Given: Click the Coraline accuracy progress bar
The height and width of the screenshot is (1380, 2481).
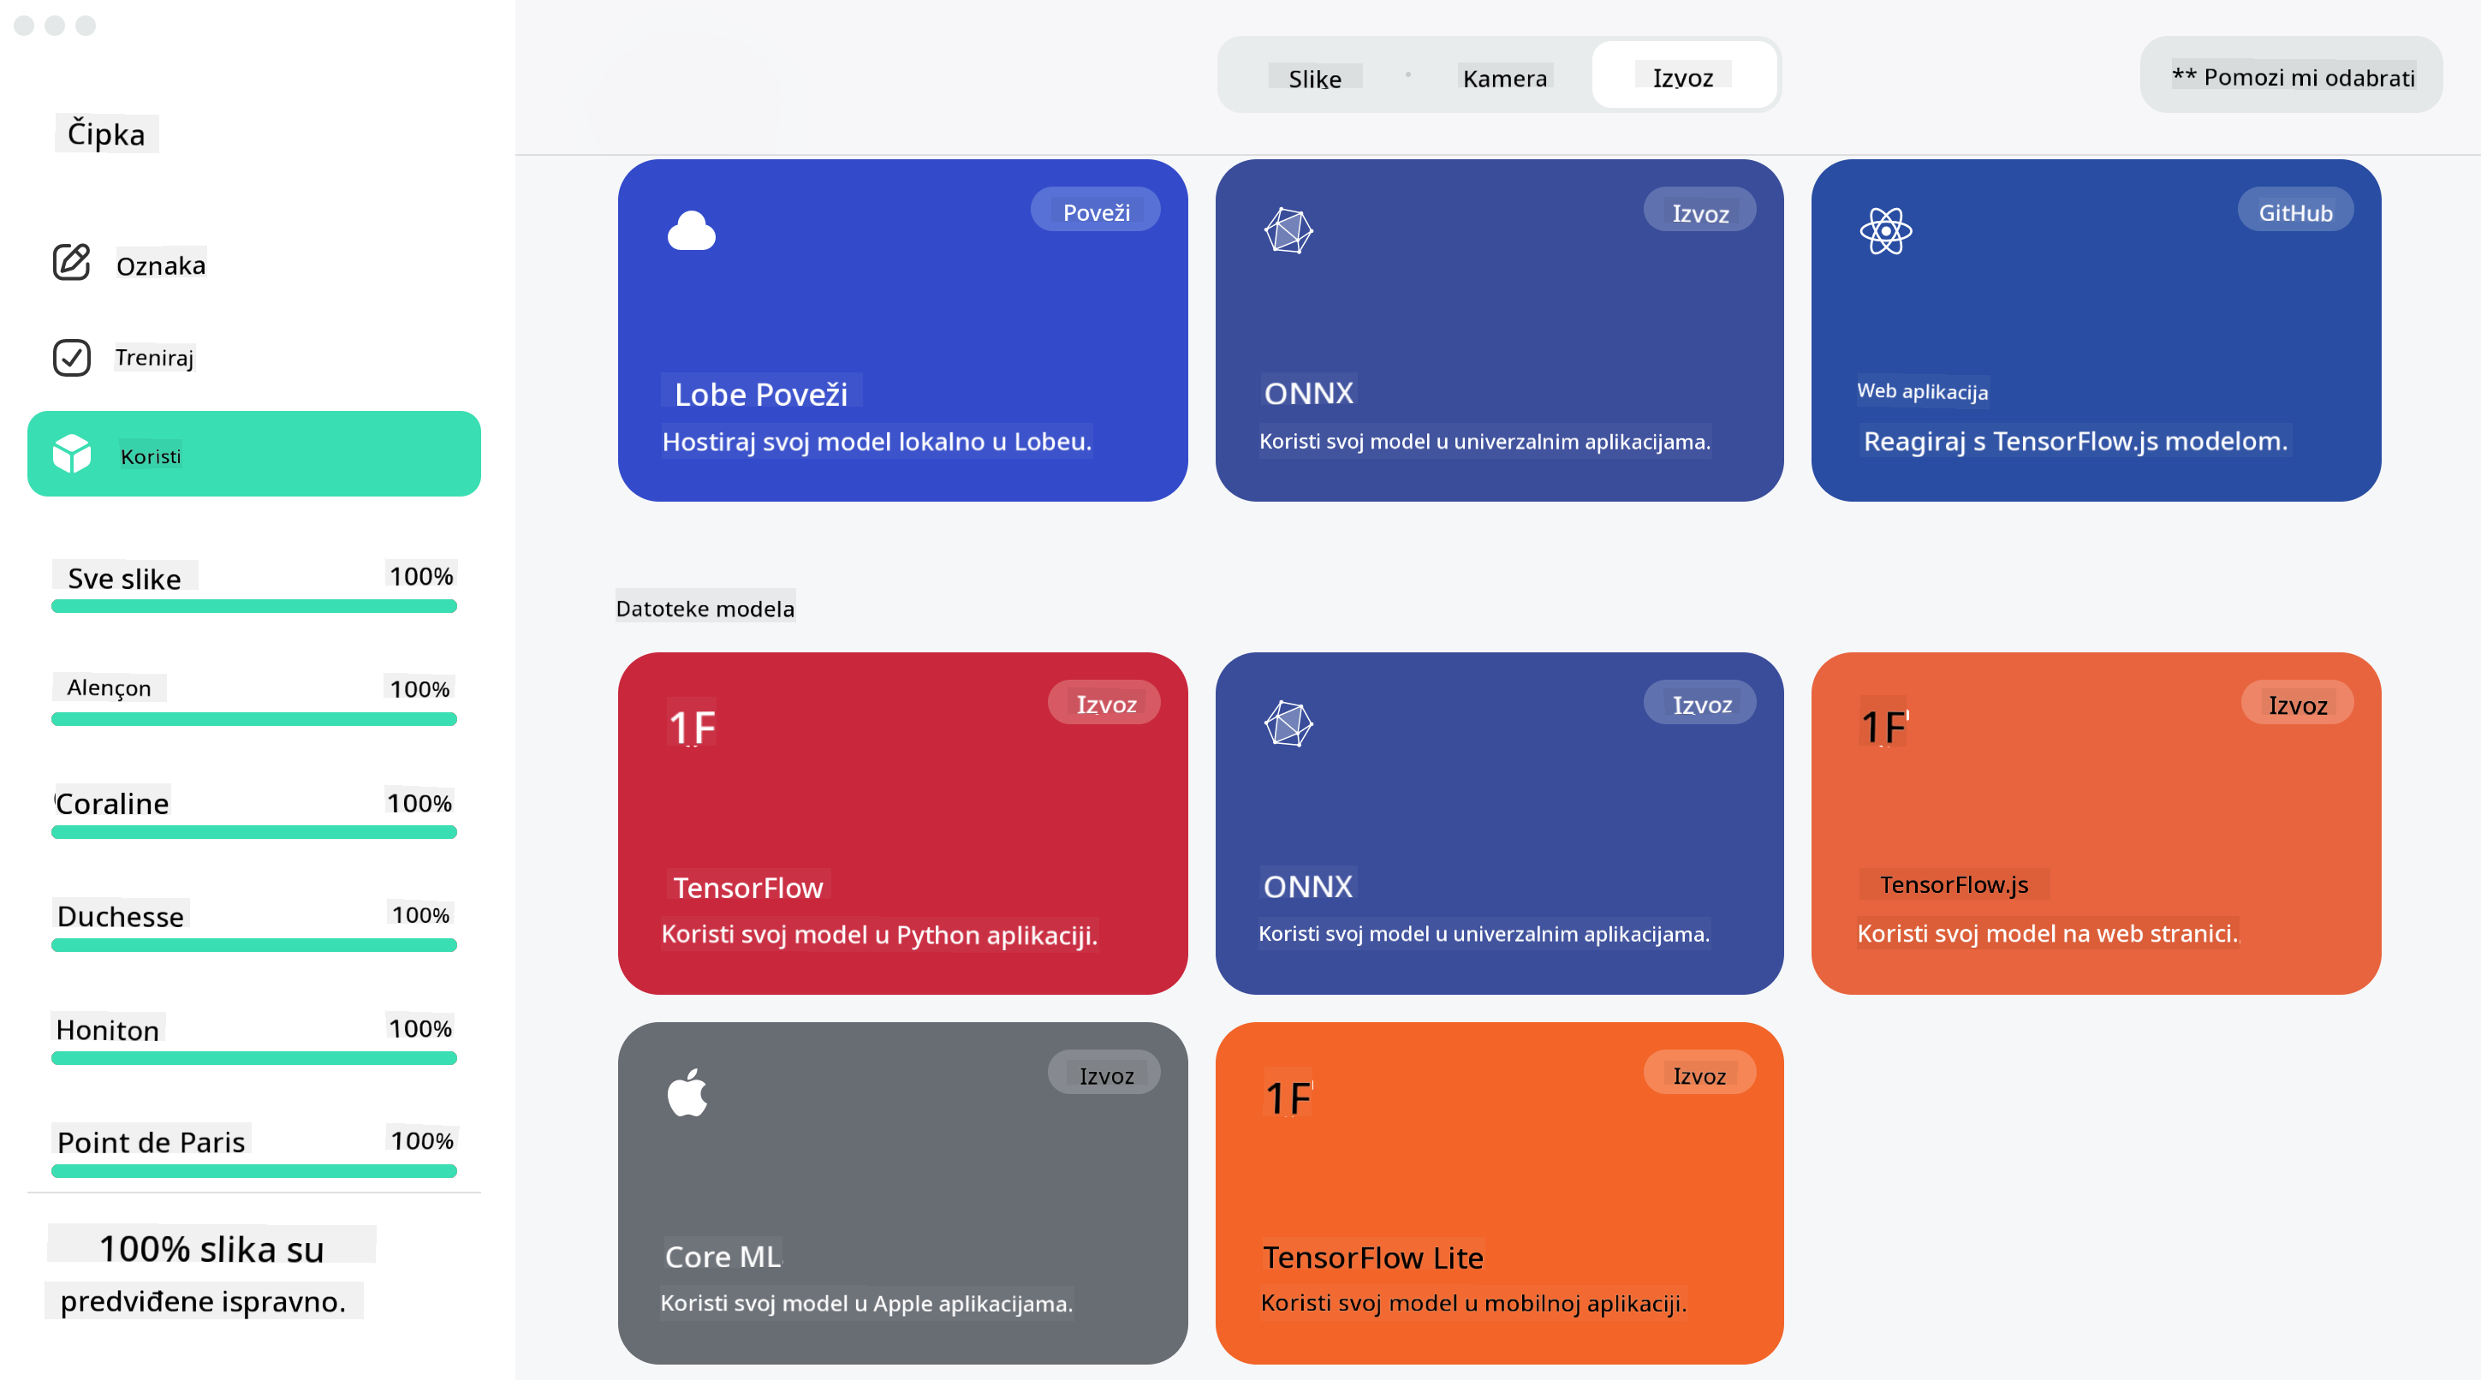Looking at the screenshot, I should [253, 832].
